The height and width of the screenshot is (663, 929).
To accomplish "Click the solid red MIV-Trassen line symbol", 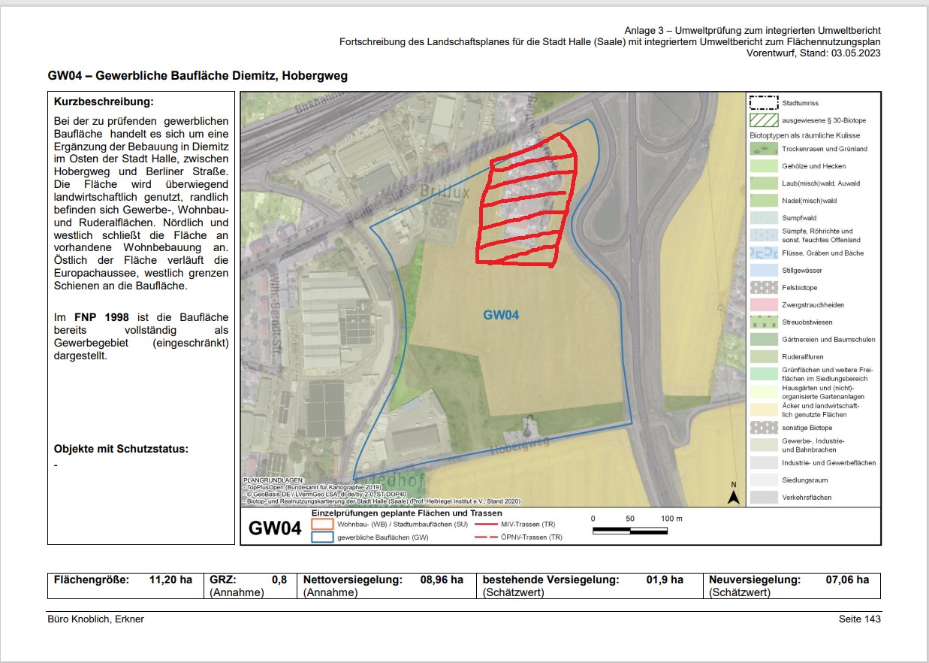I will point(486,524).
